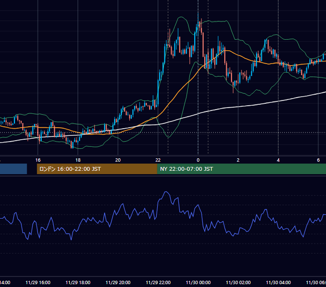Click the hour 6 axis label
This screenshot has width=326, height=287.
click(x=318, y=160)
